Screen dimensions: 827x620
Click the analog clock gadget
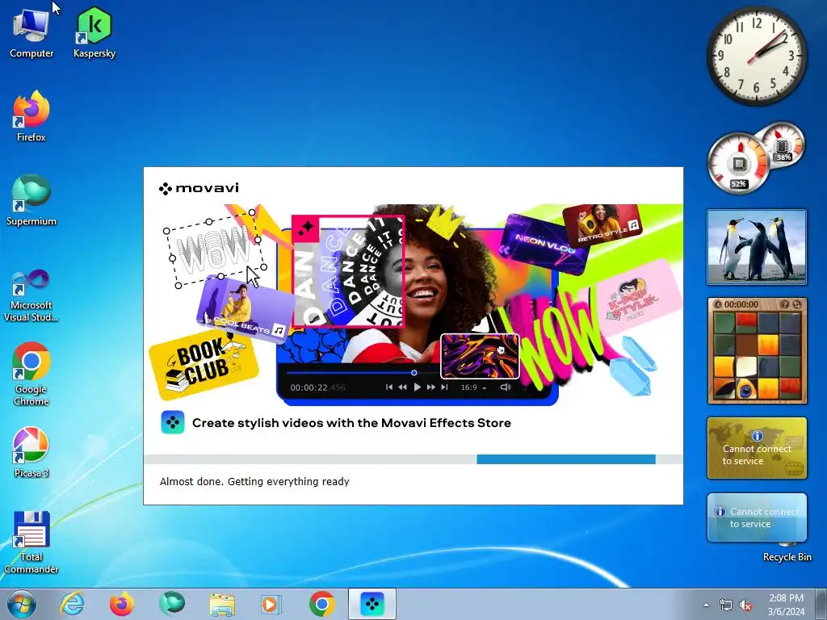pos(756,56)
